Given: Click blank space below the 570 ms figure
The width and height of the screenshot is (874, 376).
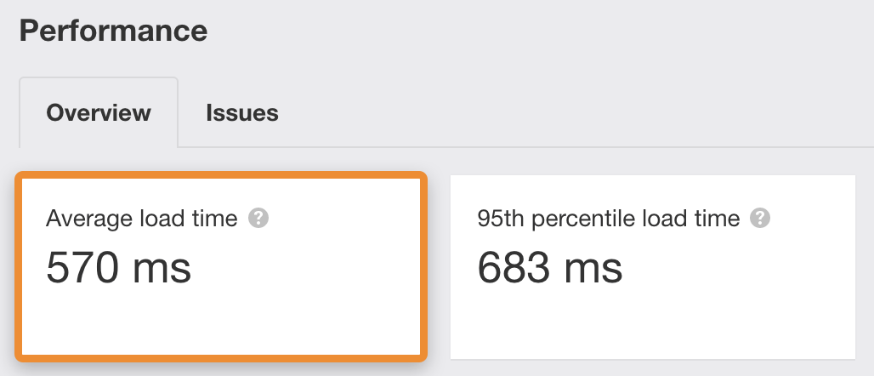Looking at the screenshot, I should click(x=221, y=321).
